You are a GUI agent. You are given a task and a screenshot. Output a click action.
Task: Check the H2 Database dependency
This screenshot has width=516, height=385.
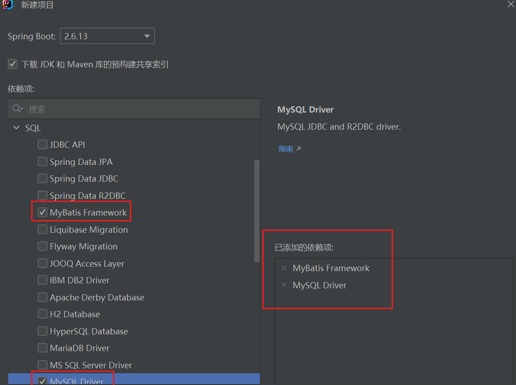pos(43,314)
